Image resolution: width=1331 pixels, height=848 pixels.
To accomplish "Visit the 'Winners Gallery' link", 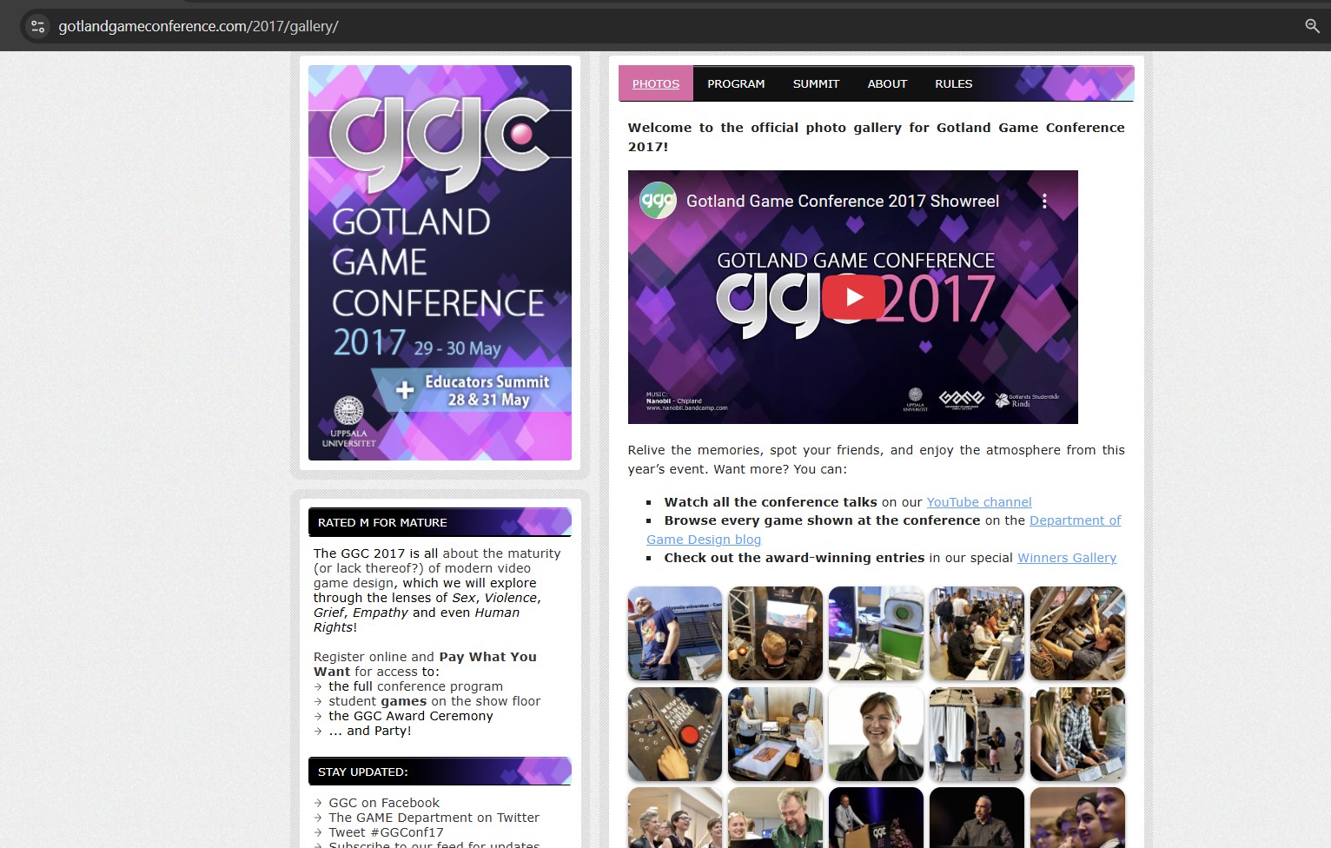I will click(1067, 558).
